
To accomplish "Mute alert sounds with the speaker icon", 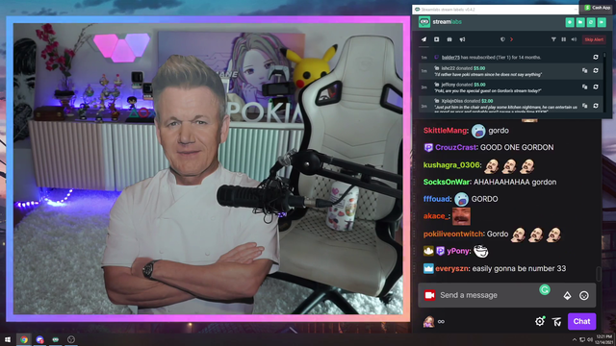I will coord(574,39).
